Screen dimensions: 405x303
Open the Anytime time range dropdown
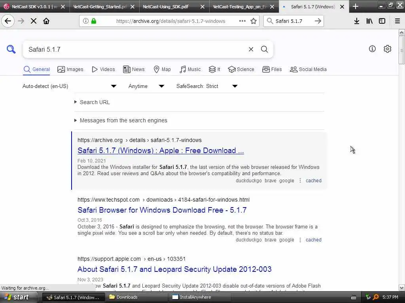(x=146, y=86)
